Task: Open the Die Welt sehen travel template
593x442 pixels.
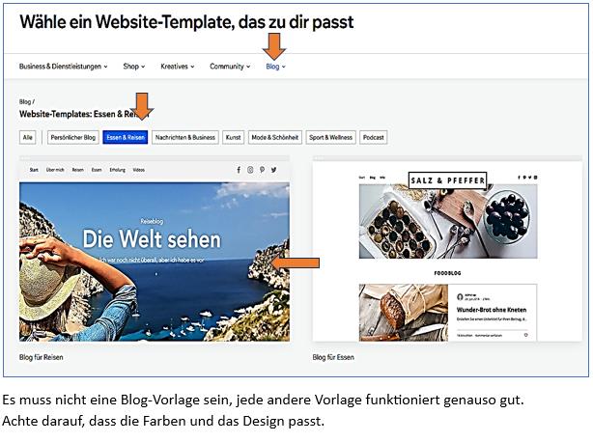Action: (x=155, y=249)
